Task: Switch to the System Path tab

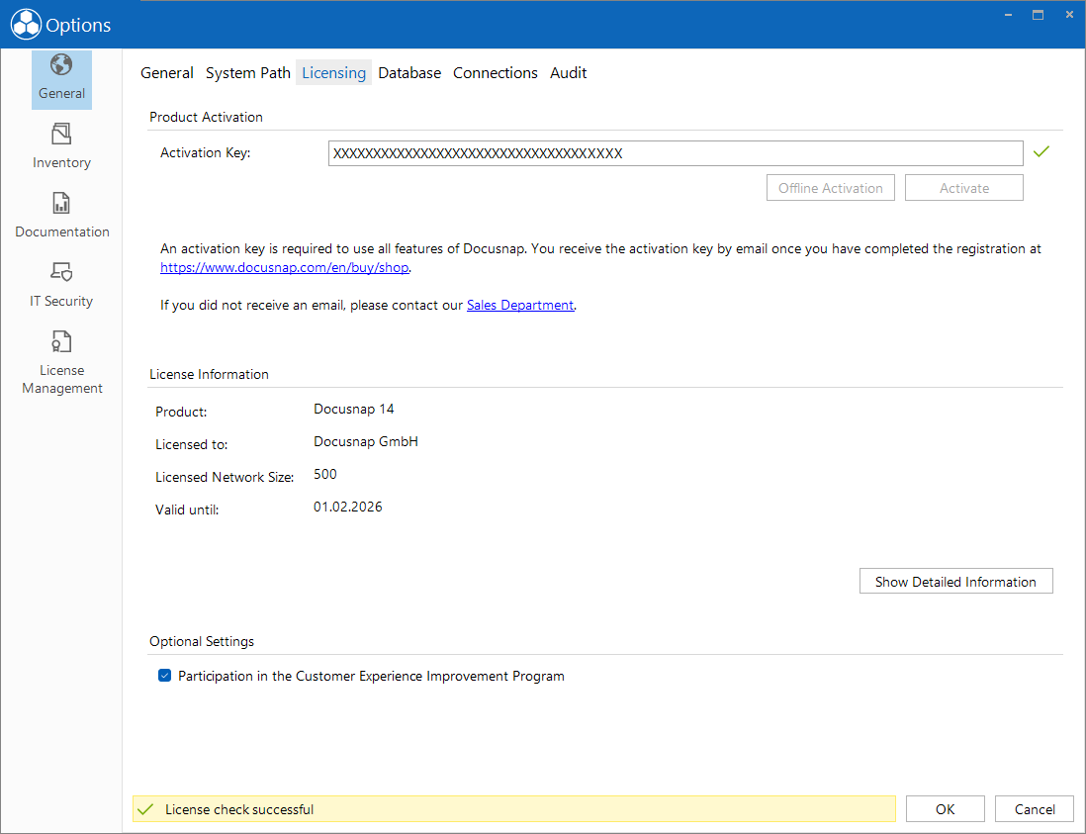Action: click(248, 73)
